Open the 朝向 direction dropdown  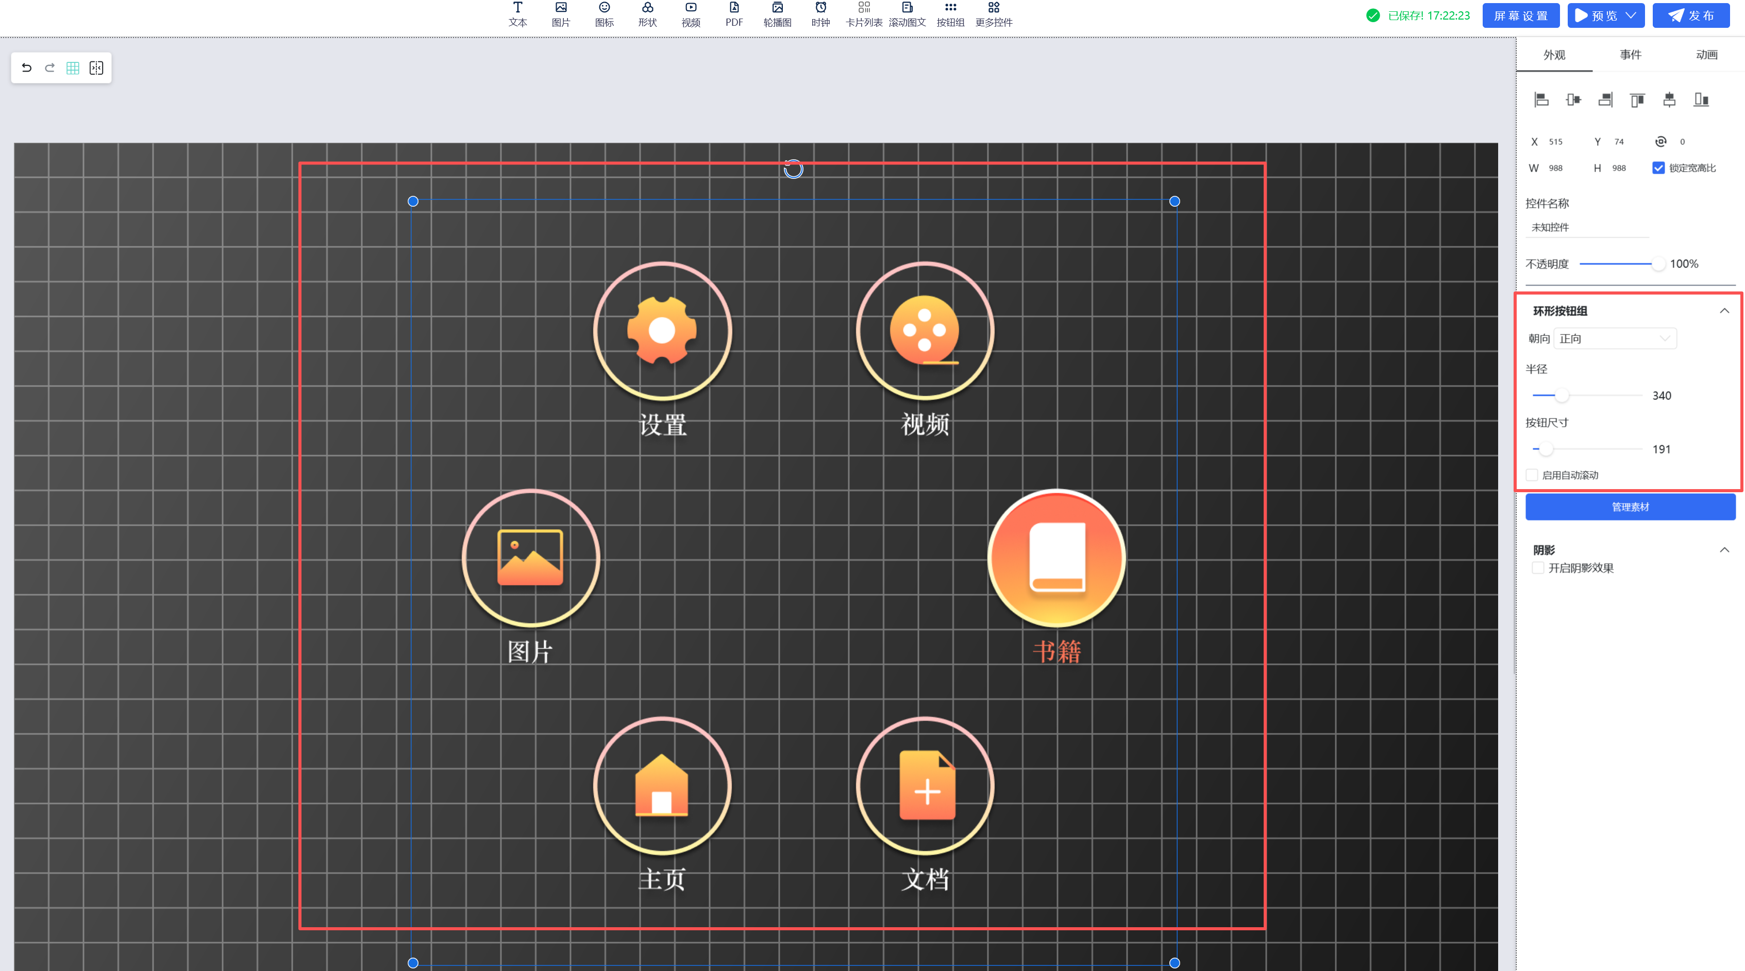pos(1615,339)
